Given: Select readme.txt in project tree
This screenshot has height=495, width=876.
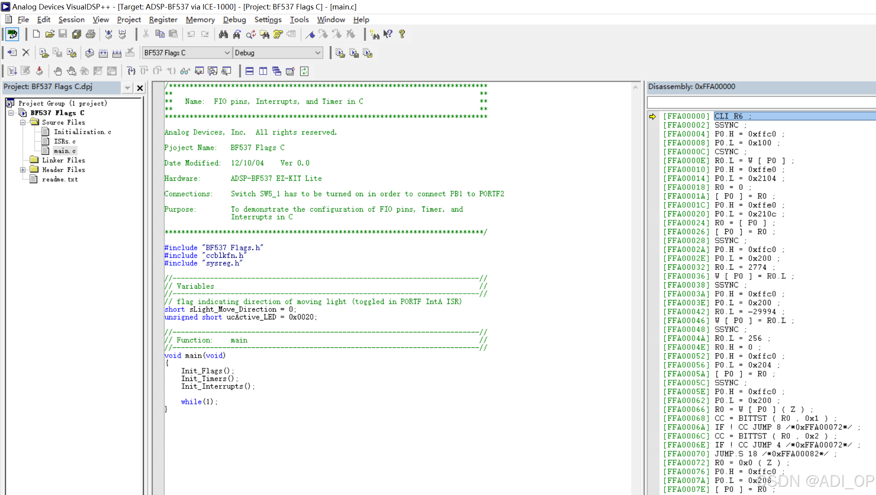Looking at the screenshot, I should (60, 179).
